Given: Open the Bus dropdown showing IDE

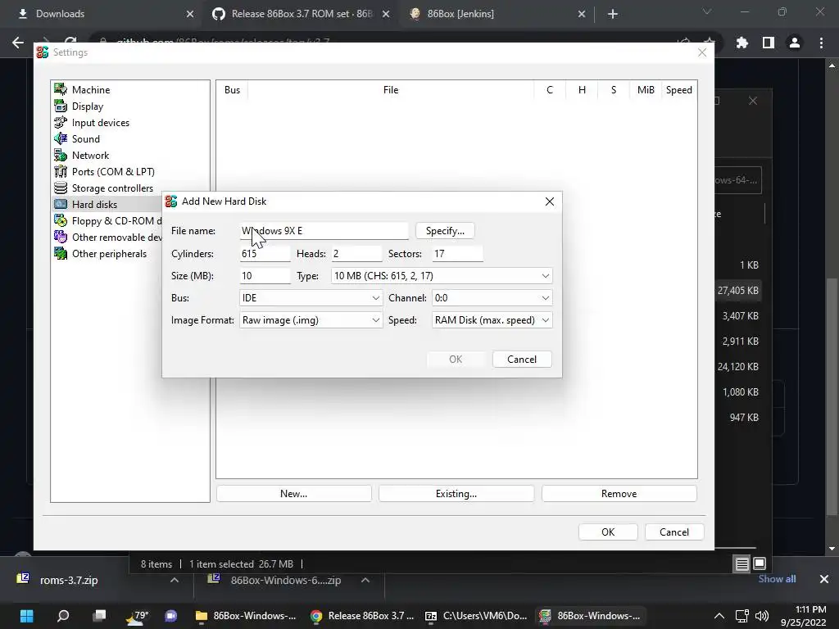Looking at the screenshot, I should click(x=311, y=298).
